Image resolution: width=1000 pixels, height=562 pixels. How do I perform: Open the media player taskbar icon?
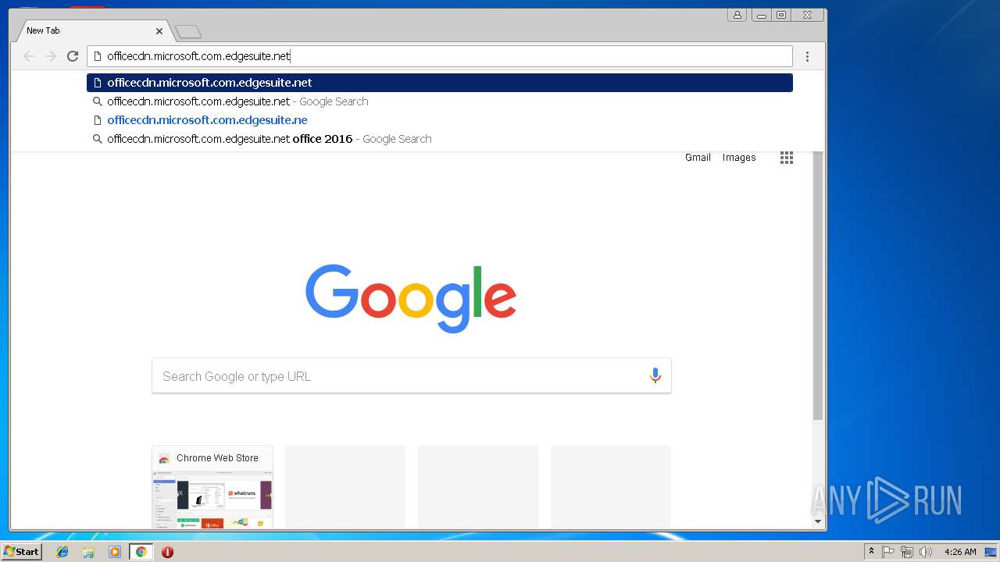pos(115,552)
